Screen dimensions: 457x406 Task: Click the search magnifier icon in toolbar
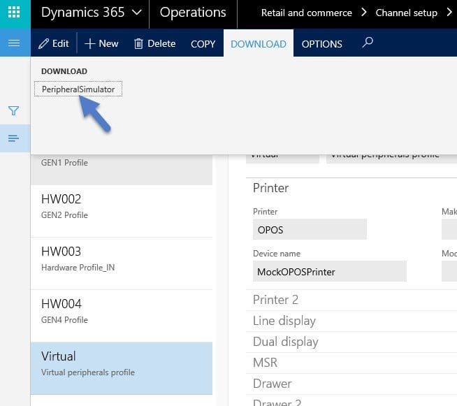[368, 43]
